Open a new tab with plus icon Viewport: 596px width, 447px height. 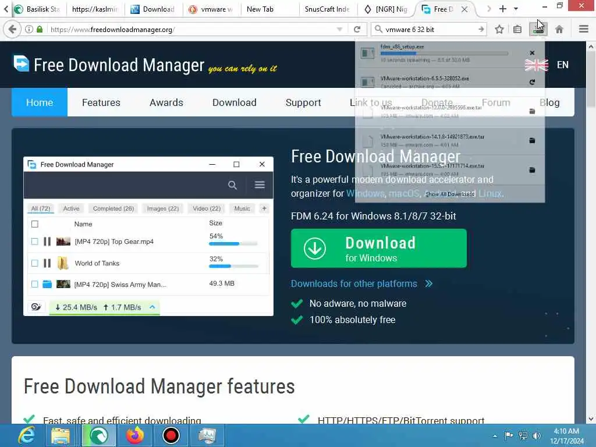pyautogui.click(x=502, y=9)
